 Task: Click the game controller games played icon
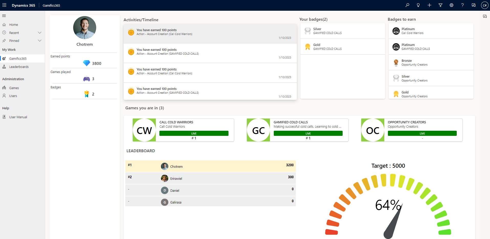(x=86, y=79)
